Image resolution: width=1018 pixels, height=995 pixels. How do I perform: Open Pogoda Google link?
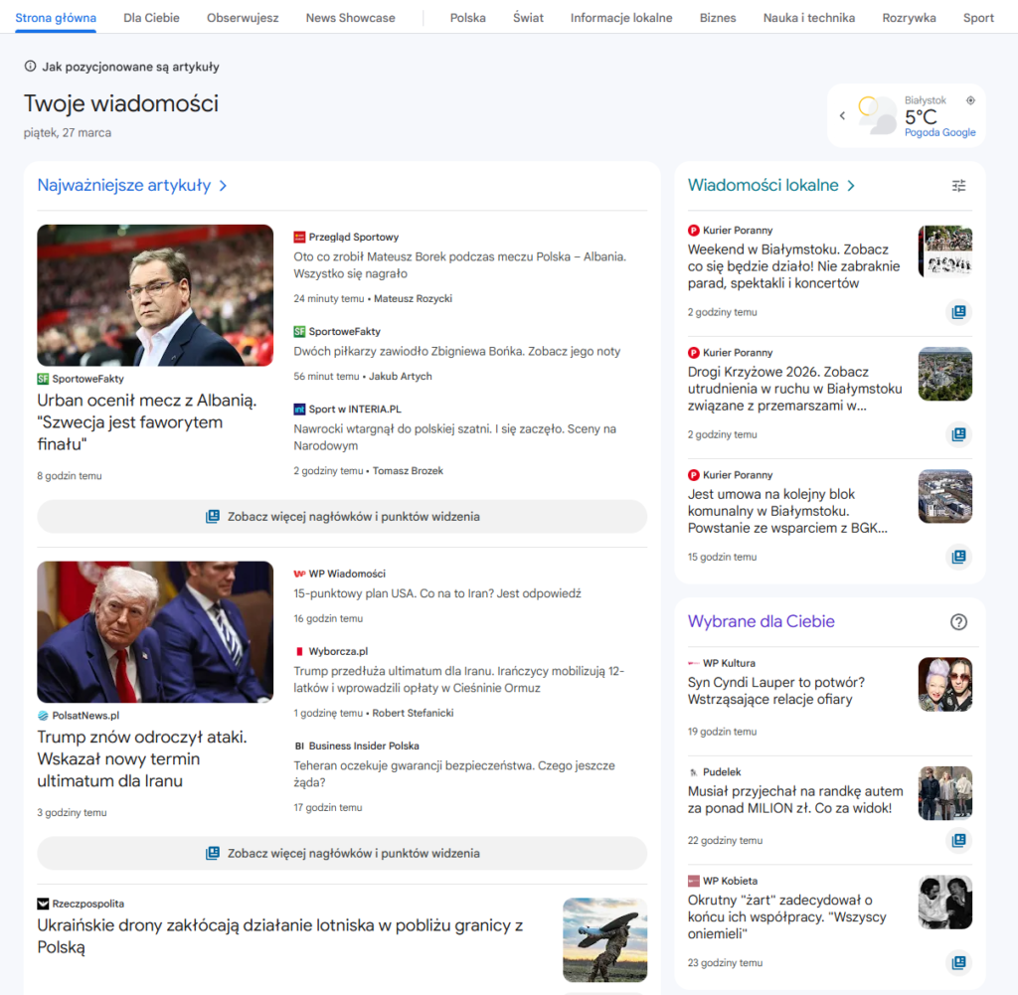(939, 133)
